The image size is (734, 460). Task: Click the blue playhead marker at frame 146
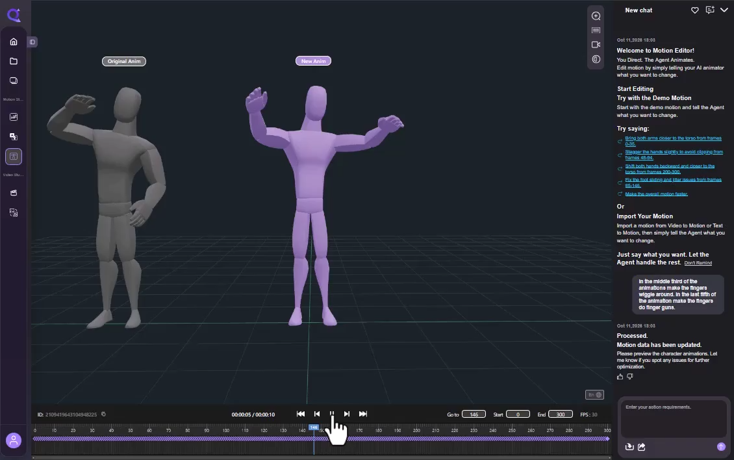point(314,428)
